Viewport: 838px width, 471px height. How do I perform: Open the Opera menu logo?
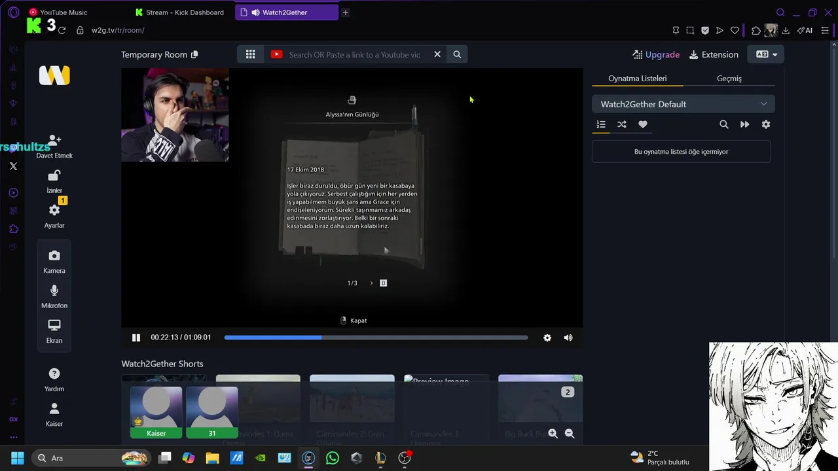coord(13,12)
